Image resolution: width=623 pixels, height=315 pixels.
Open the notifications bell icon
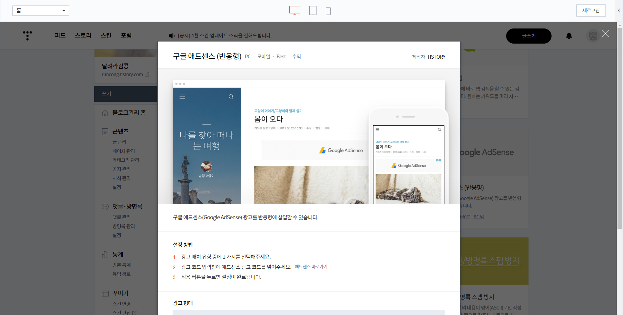click(569, 36)
